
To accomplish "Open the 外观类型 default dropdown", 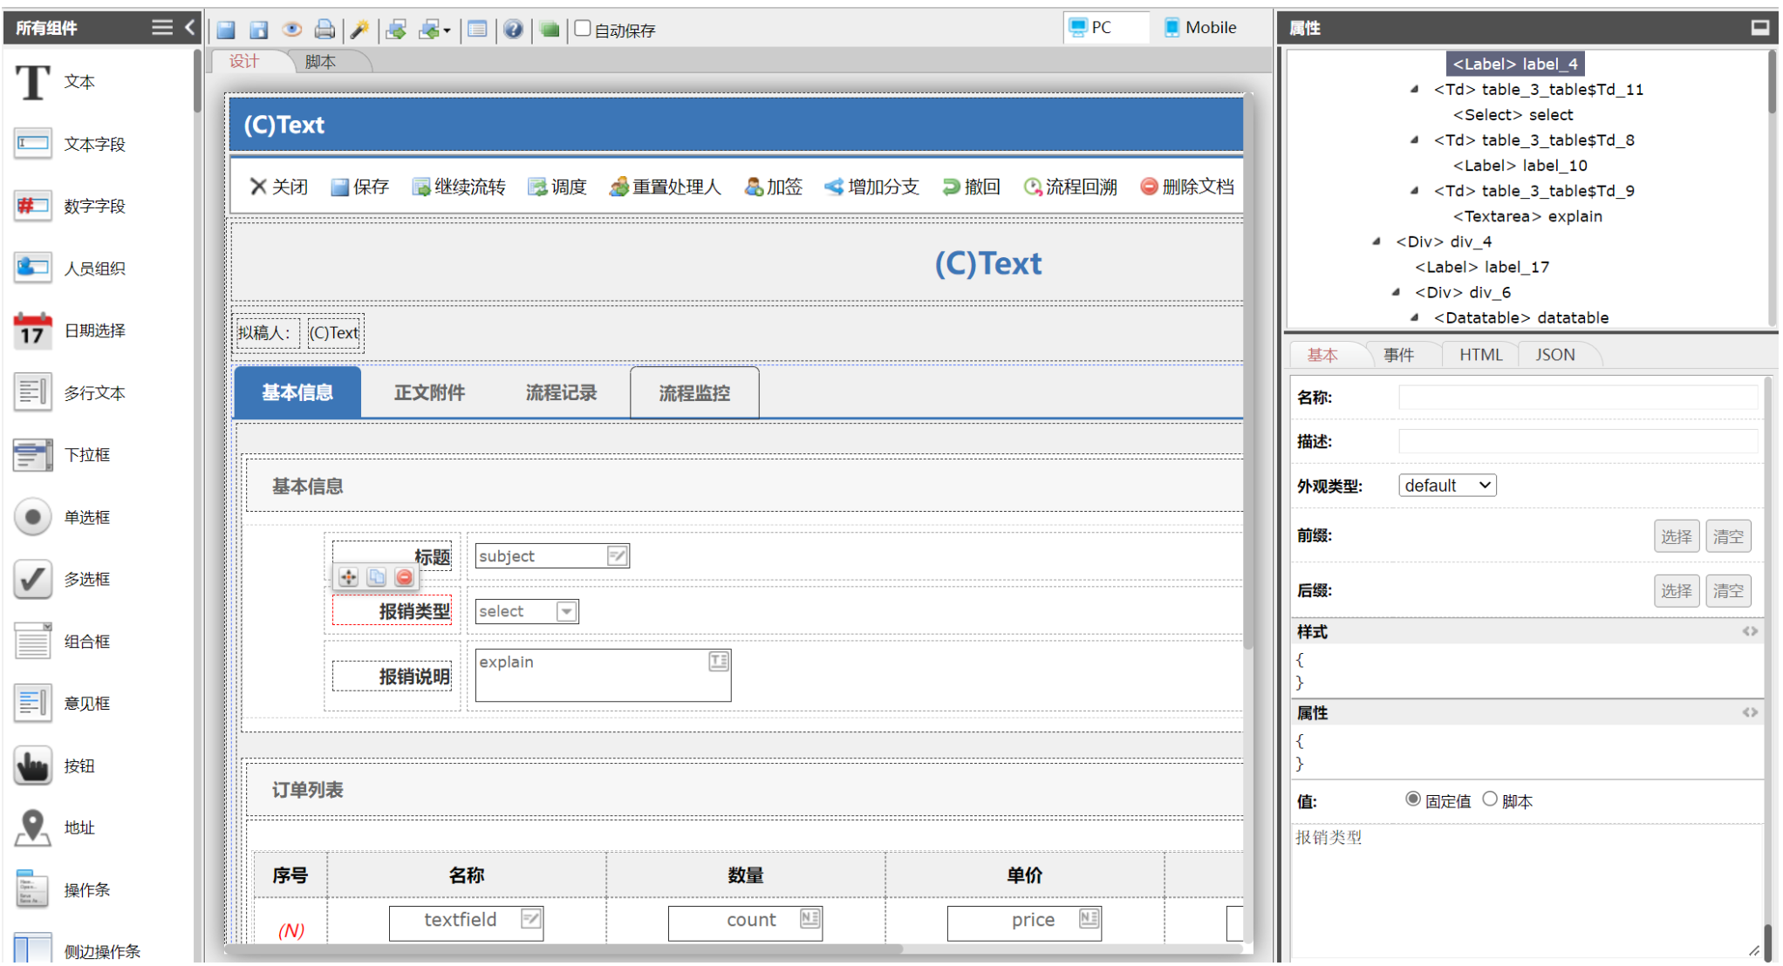I will (x=1447, y=486).
